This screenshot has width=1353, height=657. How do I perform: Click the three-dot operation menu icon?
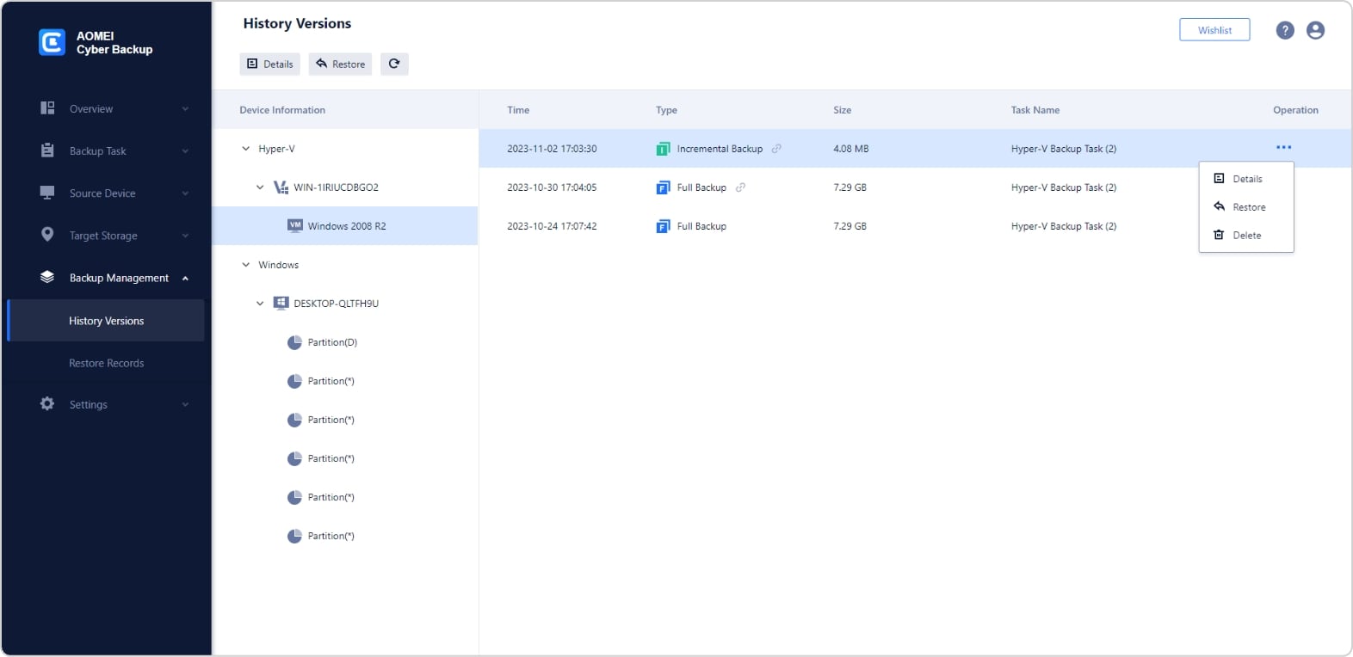[x=1283, y=148]
